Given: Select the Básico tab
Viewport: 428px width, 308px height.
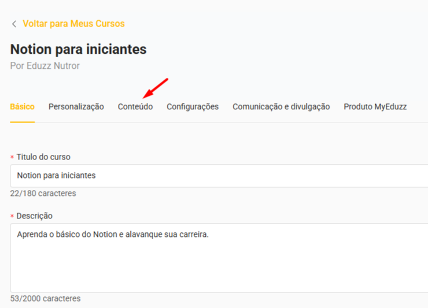Looking at the screenshot, I should 23,107.
